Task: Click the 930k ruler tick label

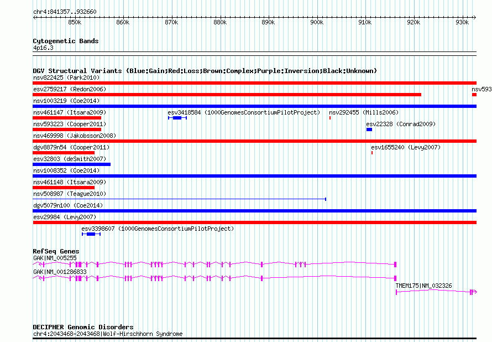Action: [x=462, y=22]
